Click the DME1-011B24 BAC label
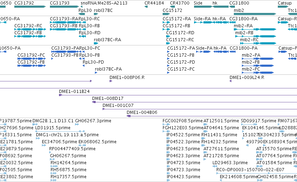The image size is (297, 182). pyautogui.click(x=74, y=92)
